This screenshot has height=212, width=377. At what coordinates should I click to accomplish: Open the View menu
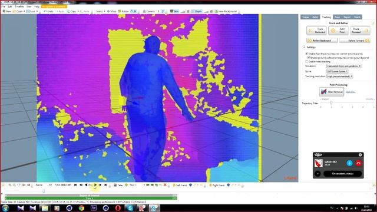[29, 6]
